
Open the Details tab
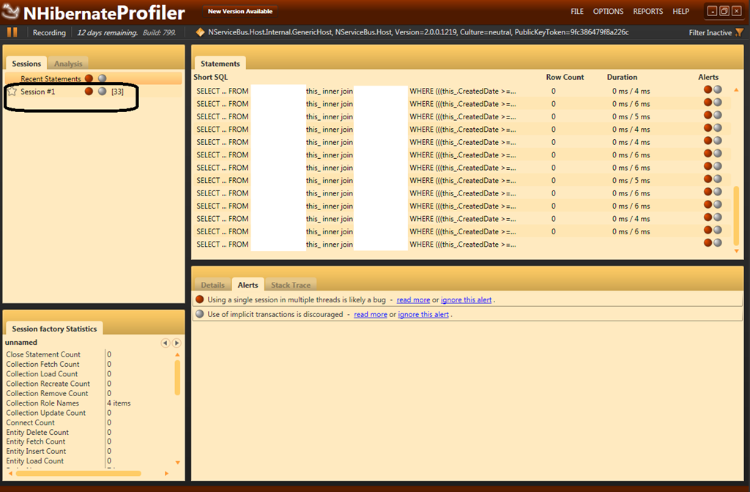212,285
